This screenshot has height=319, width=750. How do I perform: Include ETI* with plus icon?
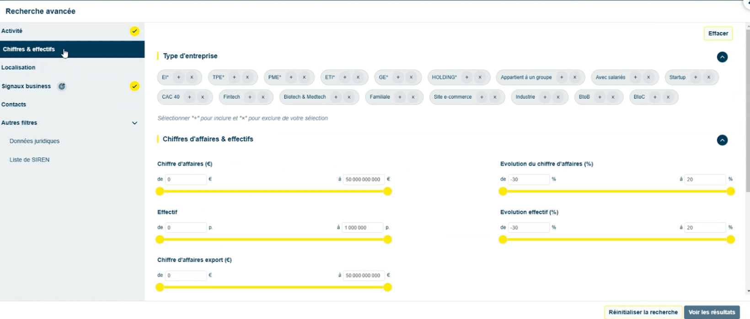(345, 77)
